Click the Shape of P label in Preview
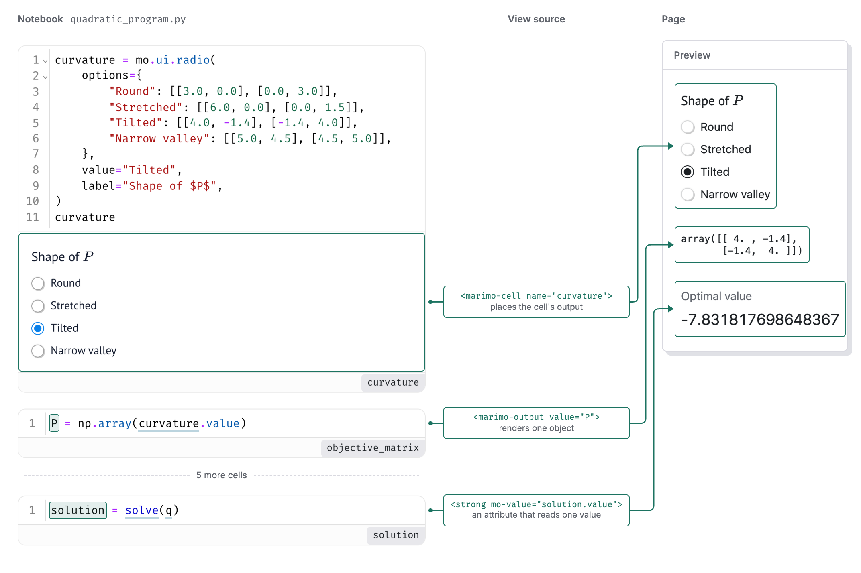The image size is (861, 573). coord(712,101)
